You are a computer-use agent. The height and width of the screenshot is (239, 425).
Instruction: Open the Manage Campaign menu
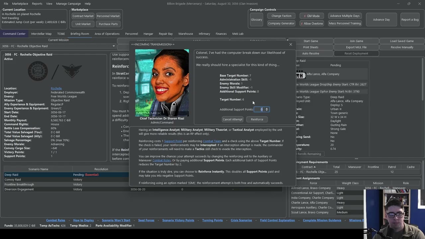[68, 4]
